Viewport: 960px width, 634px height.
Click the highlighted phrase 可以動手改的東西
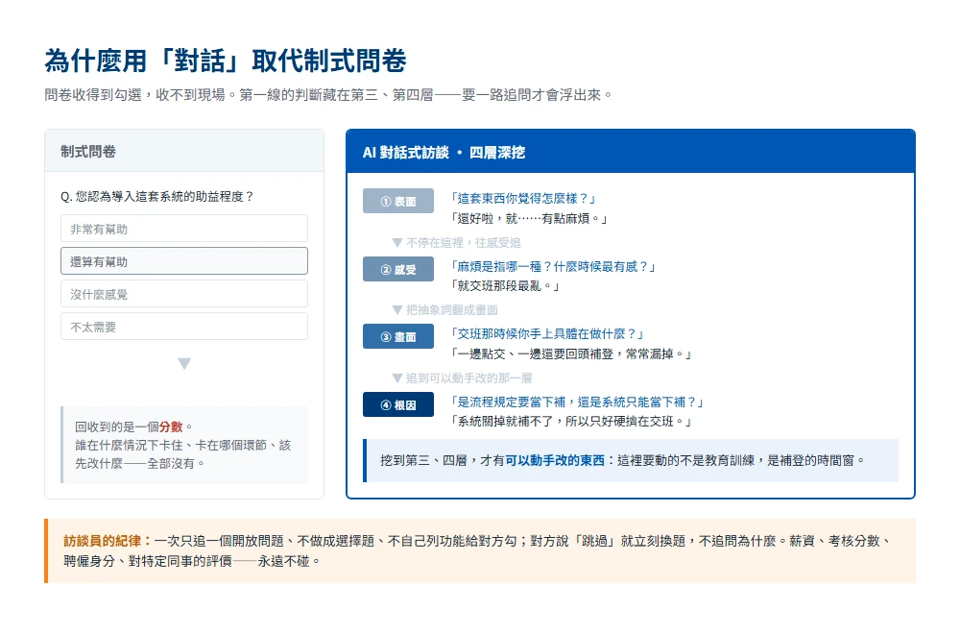click(x=555, y=460)
